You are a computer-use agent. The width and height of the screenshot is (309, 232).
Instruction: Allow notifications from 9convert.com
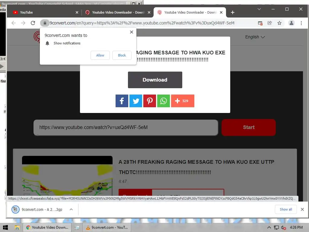pos(100,55)
